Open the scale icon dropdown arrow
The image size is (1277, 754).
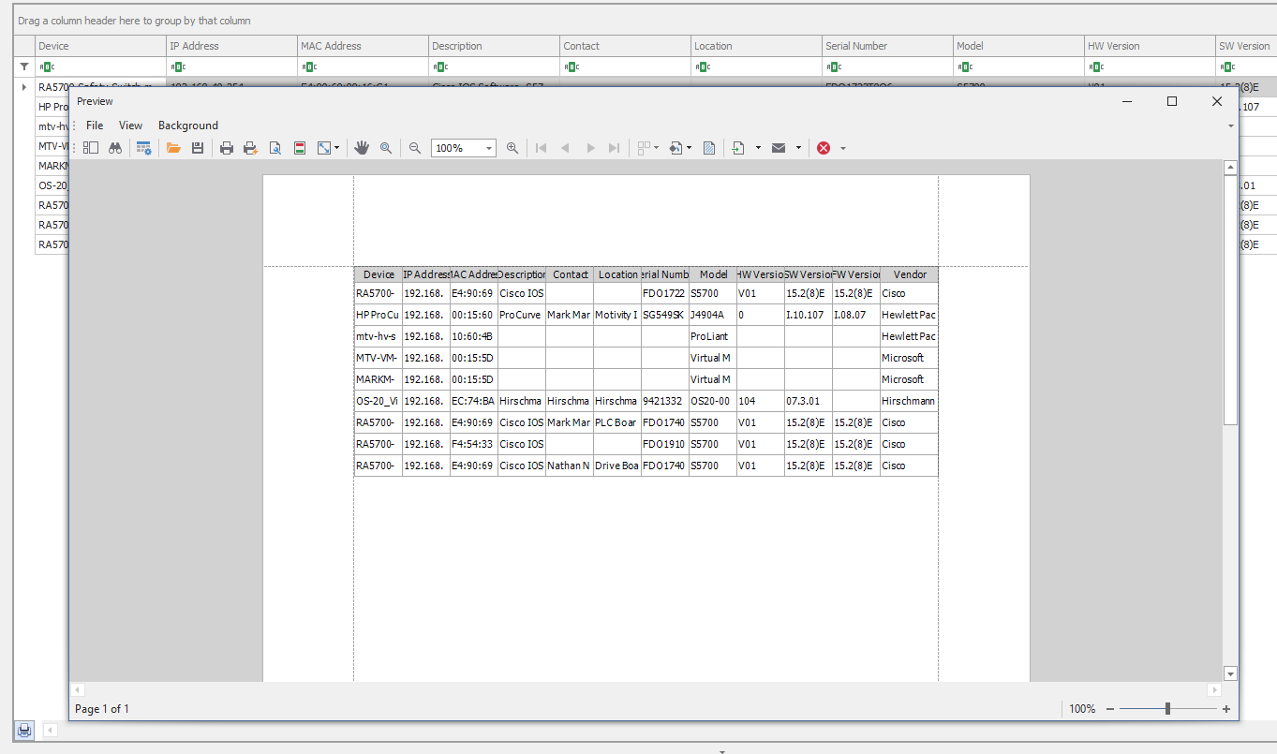click(337, 148)
